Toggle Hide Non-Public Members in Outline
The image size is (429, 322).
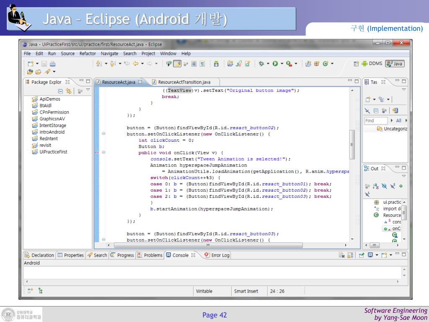click(x=401, y=186)
